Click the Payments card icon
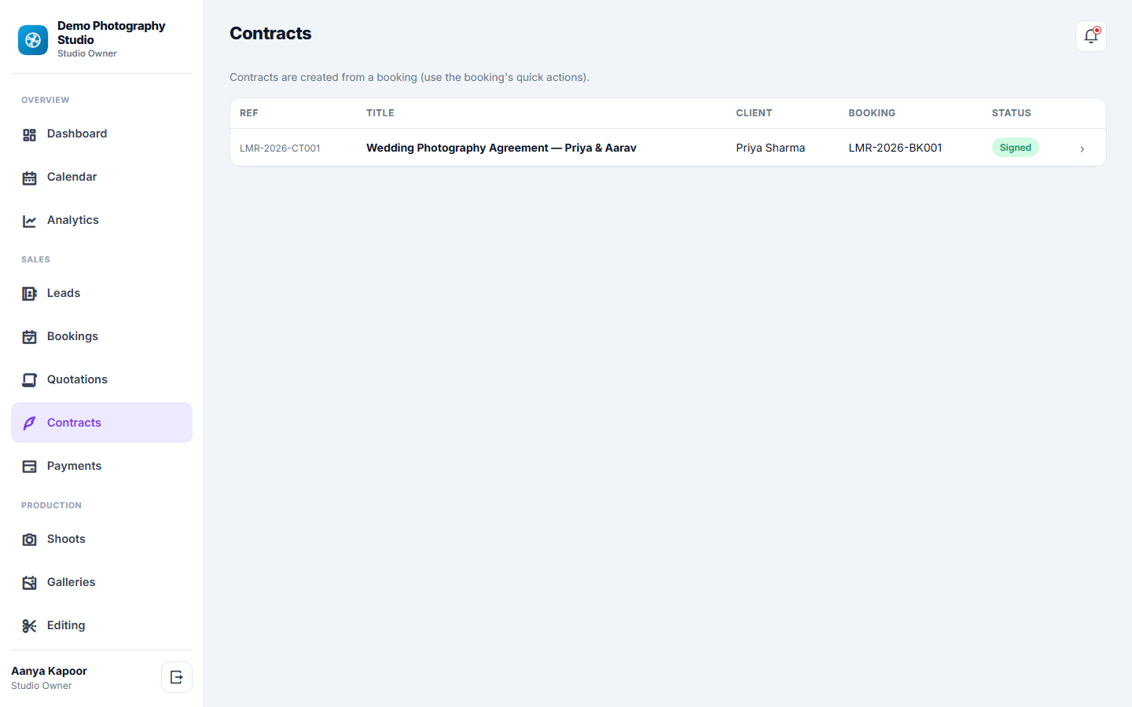The width and height of the screenshot is (1132, 707). pos(29,467)
